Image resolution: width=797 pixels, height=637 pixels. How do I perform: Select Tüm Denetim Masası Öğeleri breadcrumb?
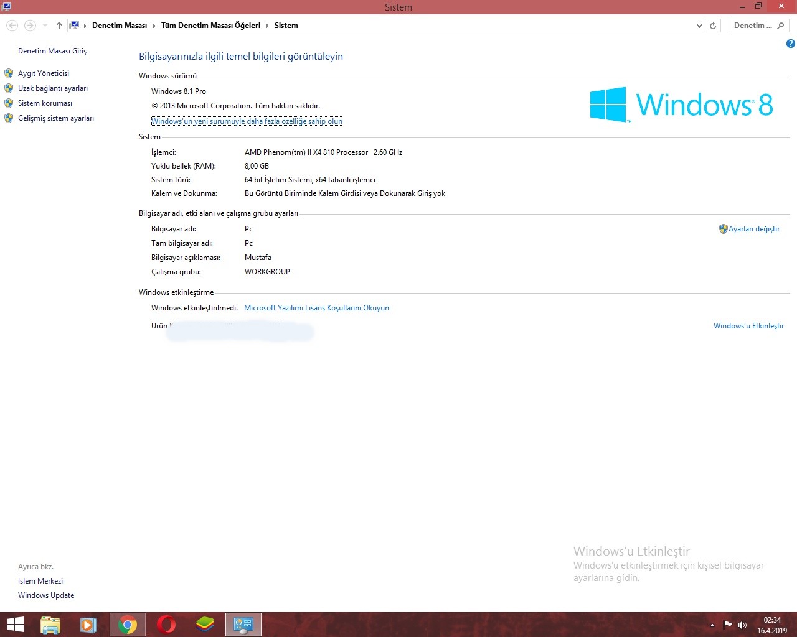pos(210,26)
